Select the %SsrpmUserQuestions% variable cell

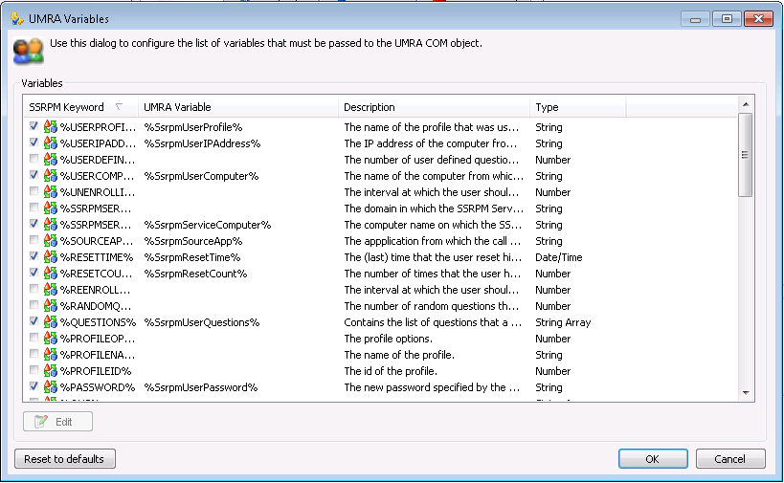pos(202,322)
